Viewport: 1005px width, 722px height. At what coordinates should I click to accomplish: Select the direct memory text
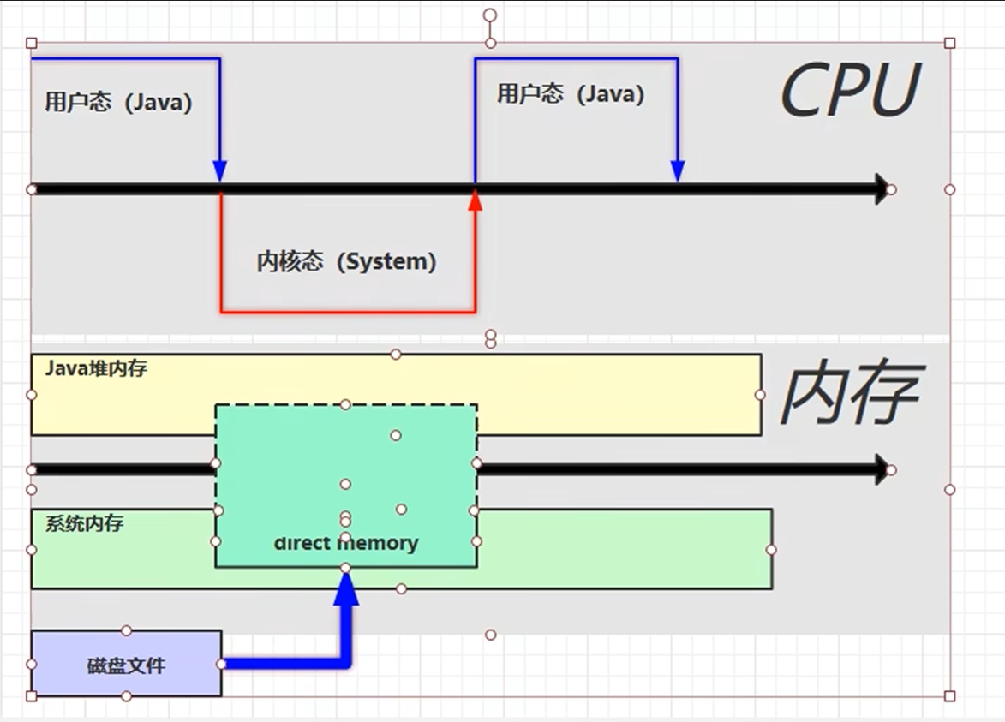[346, 543]
